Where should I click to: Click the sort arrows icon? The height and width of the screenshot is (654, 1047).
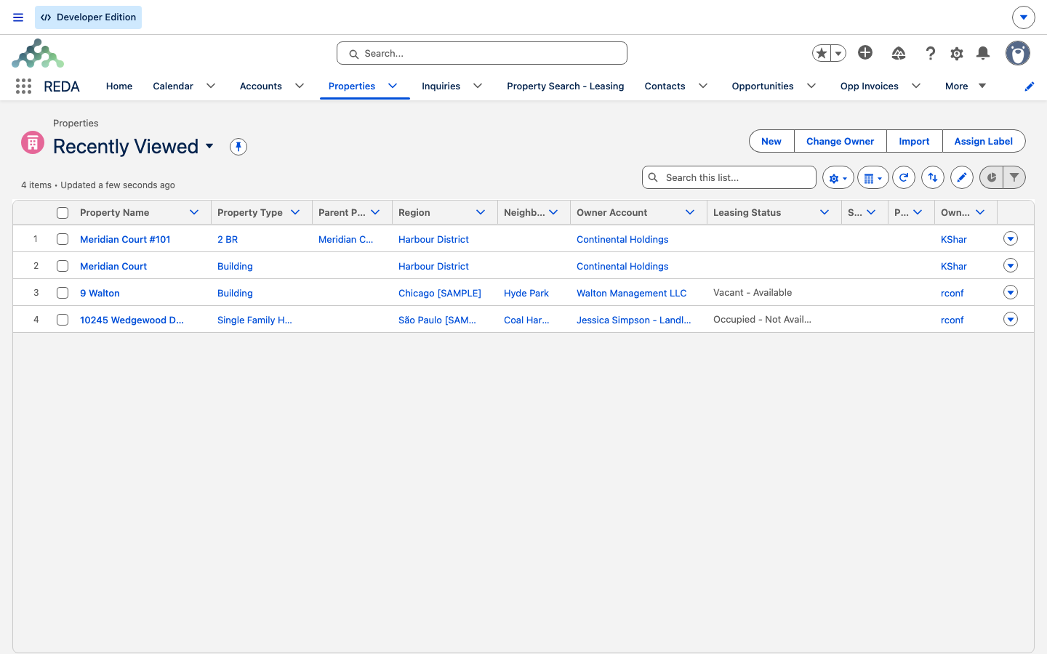[x=933, y=177]
